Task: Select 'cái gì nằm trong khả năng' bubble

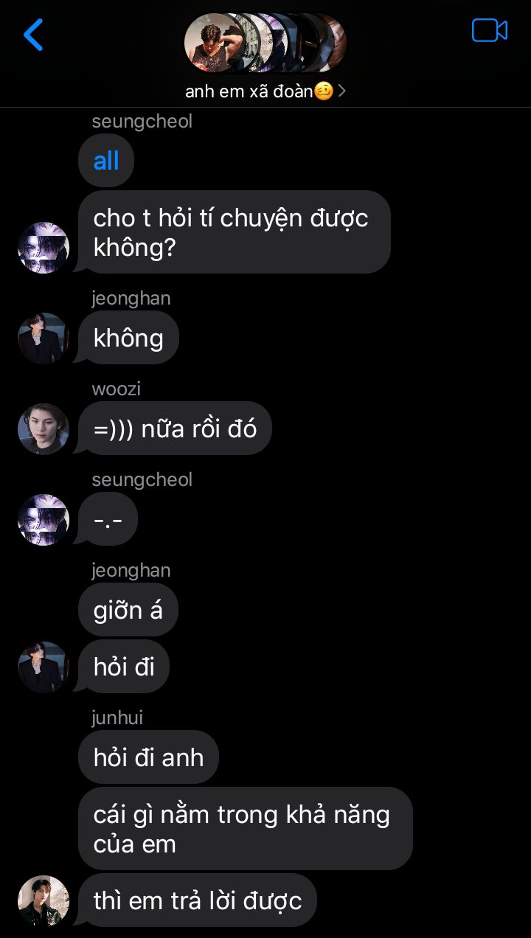Action: 246,829
